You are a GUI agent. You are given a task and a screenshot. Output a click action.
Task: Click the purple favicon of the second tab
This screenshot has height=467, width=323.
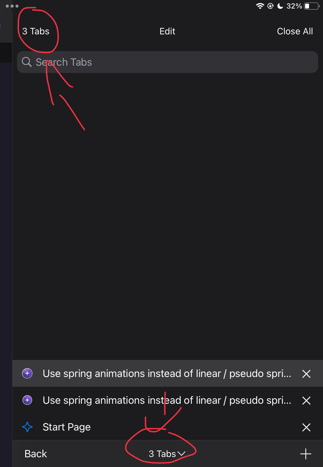coord(27,400)
